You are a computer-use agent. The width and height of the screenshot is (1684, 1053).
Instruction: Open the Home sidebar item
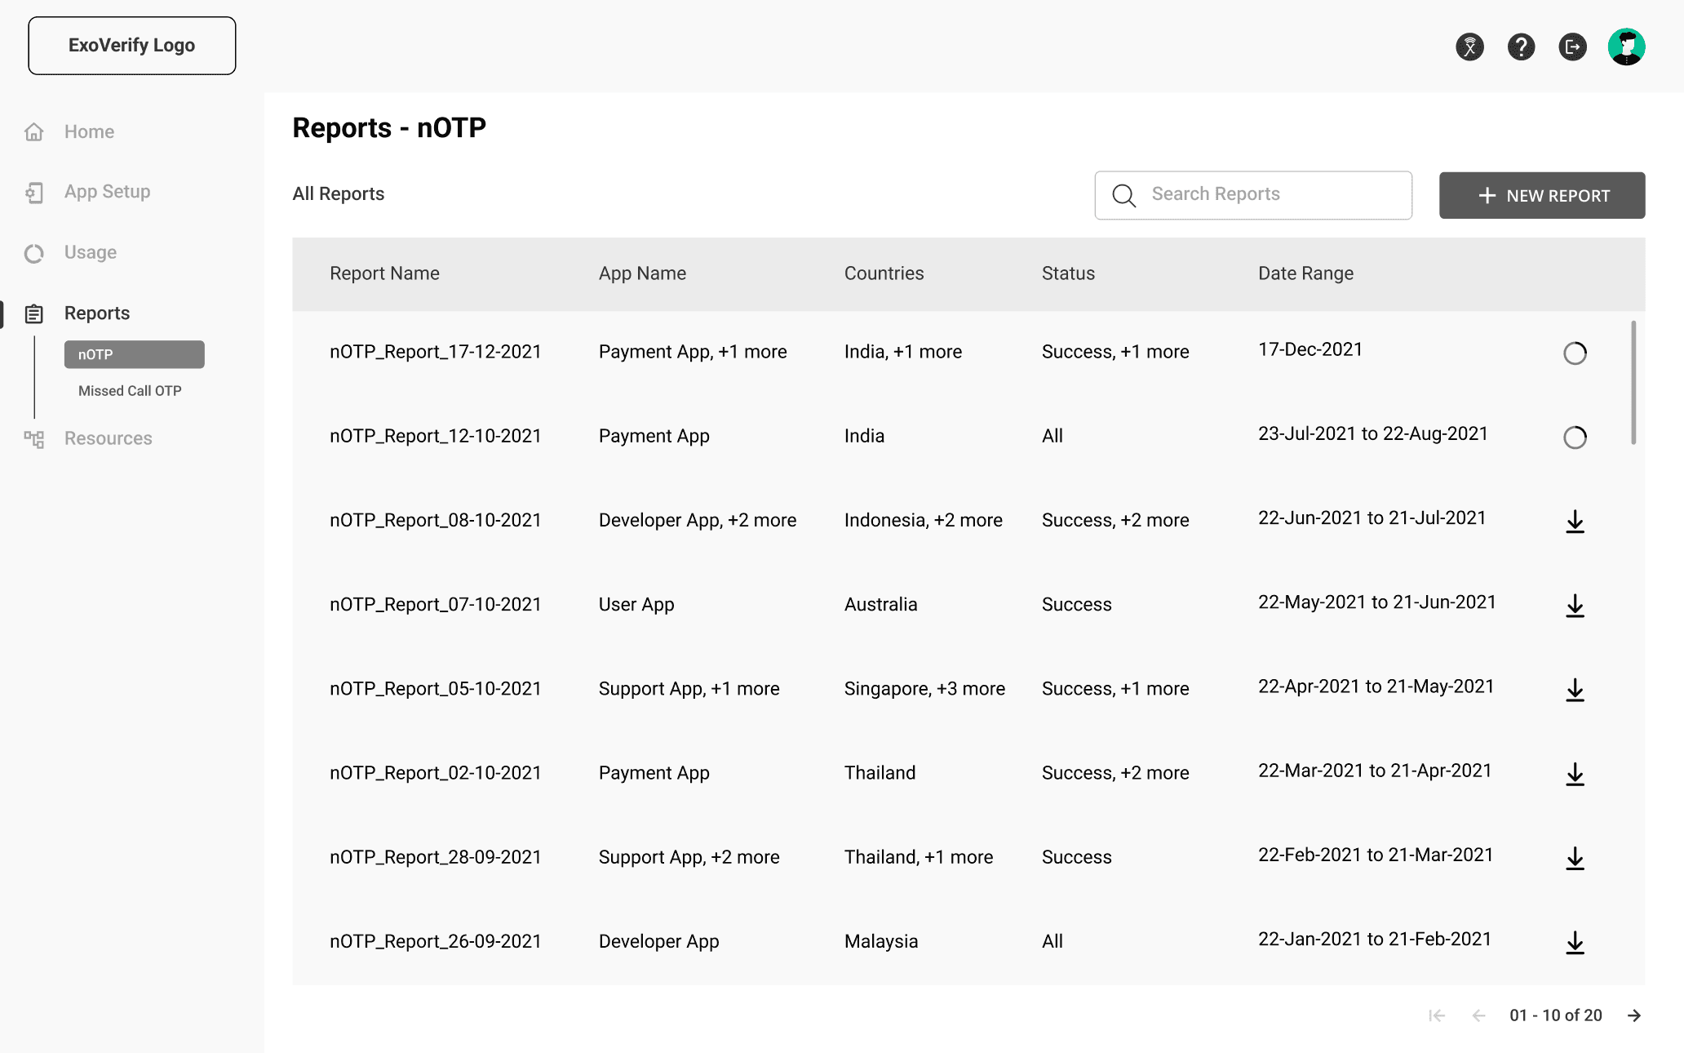point(89,131)
